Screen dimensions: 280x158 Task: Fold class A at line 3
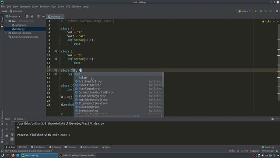pos(60,29)
